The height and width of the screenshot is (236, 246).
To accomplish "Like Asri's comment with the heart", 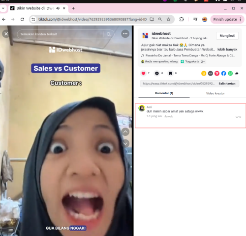I will tap(237, 117).
